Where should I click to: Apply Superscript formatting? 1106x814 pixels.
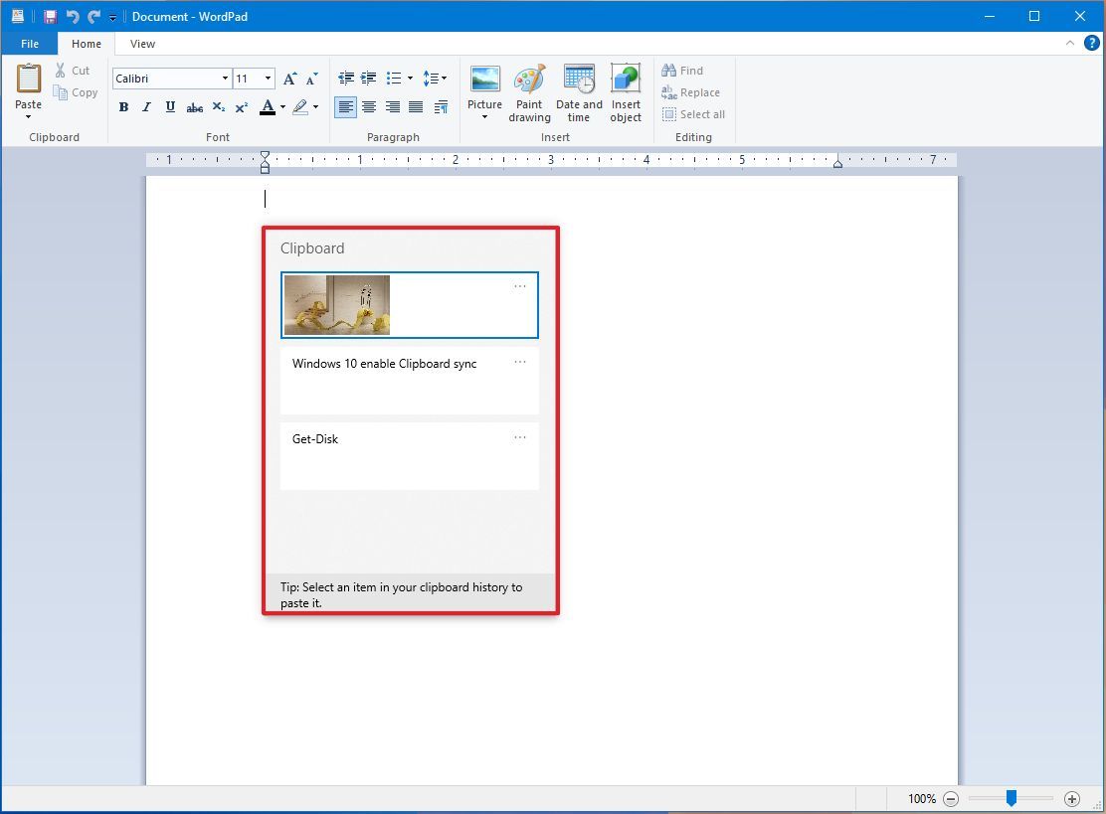[x=241, y=106]
